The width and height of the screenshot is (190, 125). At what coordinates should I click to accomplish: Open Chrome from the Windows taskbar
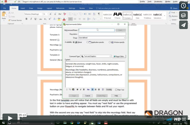[x=72, y=123]
